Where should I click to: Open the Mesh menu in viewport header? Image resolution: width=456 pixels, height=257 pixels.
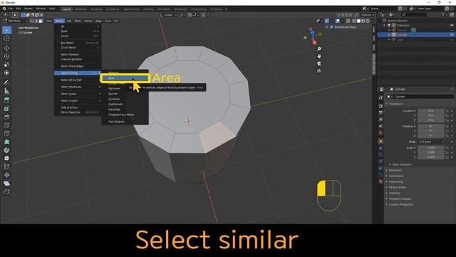78,21
